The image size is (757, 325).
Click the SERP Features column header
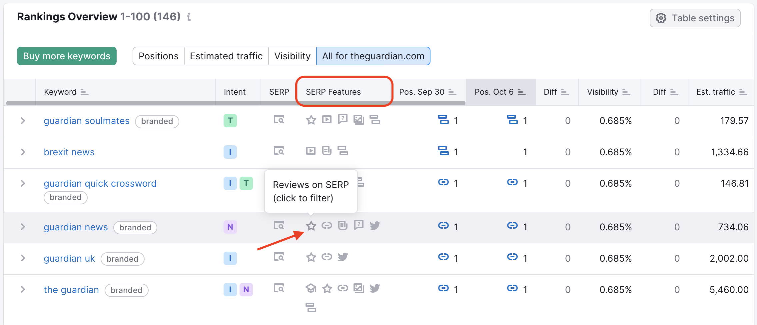click(x=333, y=92)
